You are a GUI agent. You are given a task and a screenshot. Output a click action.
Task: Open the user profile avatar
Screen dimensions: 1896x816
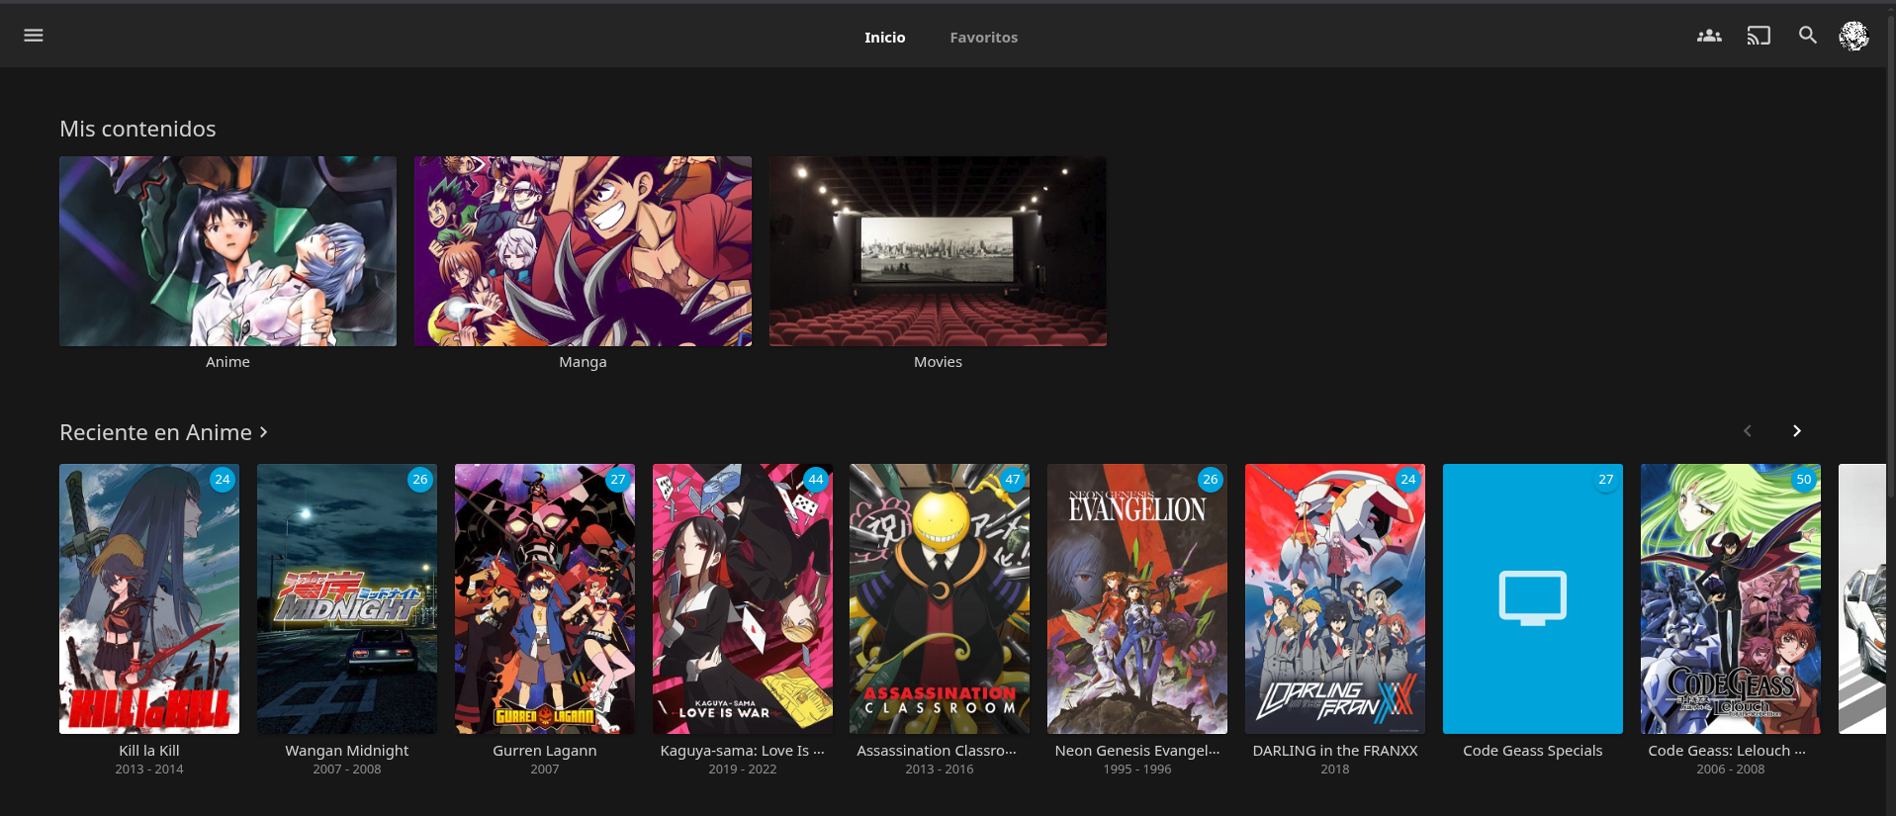click(x=1853, y=36)
